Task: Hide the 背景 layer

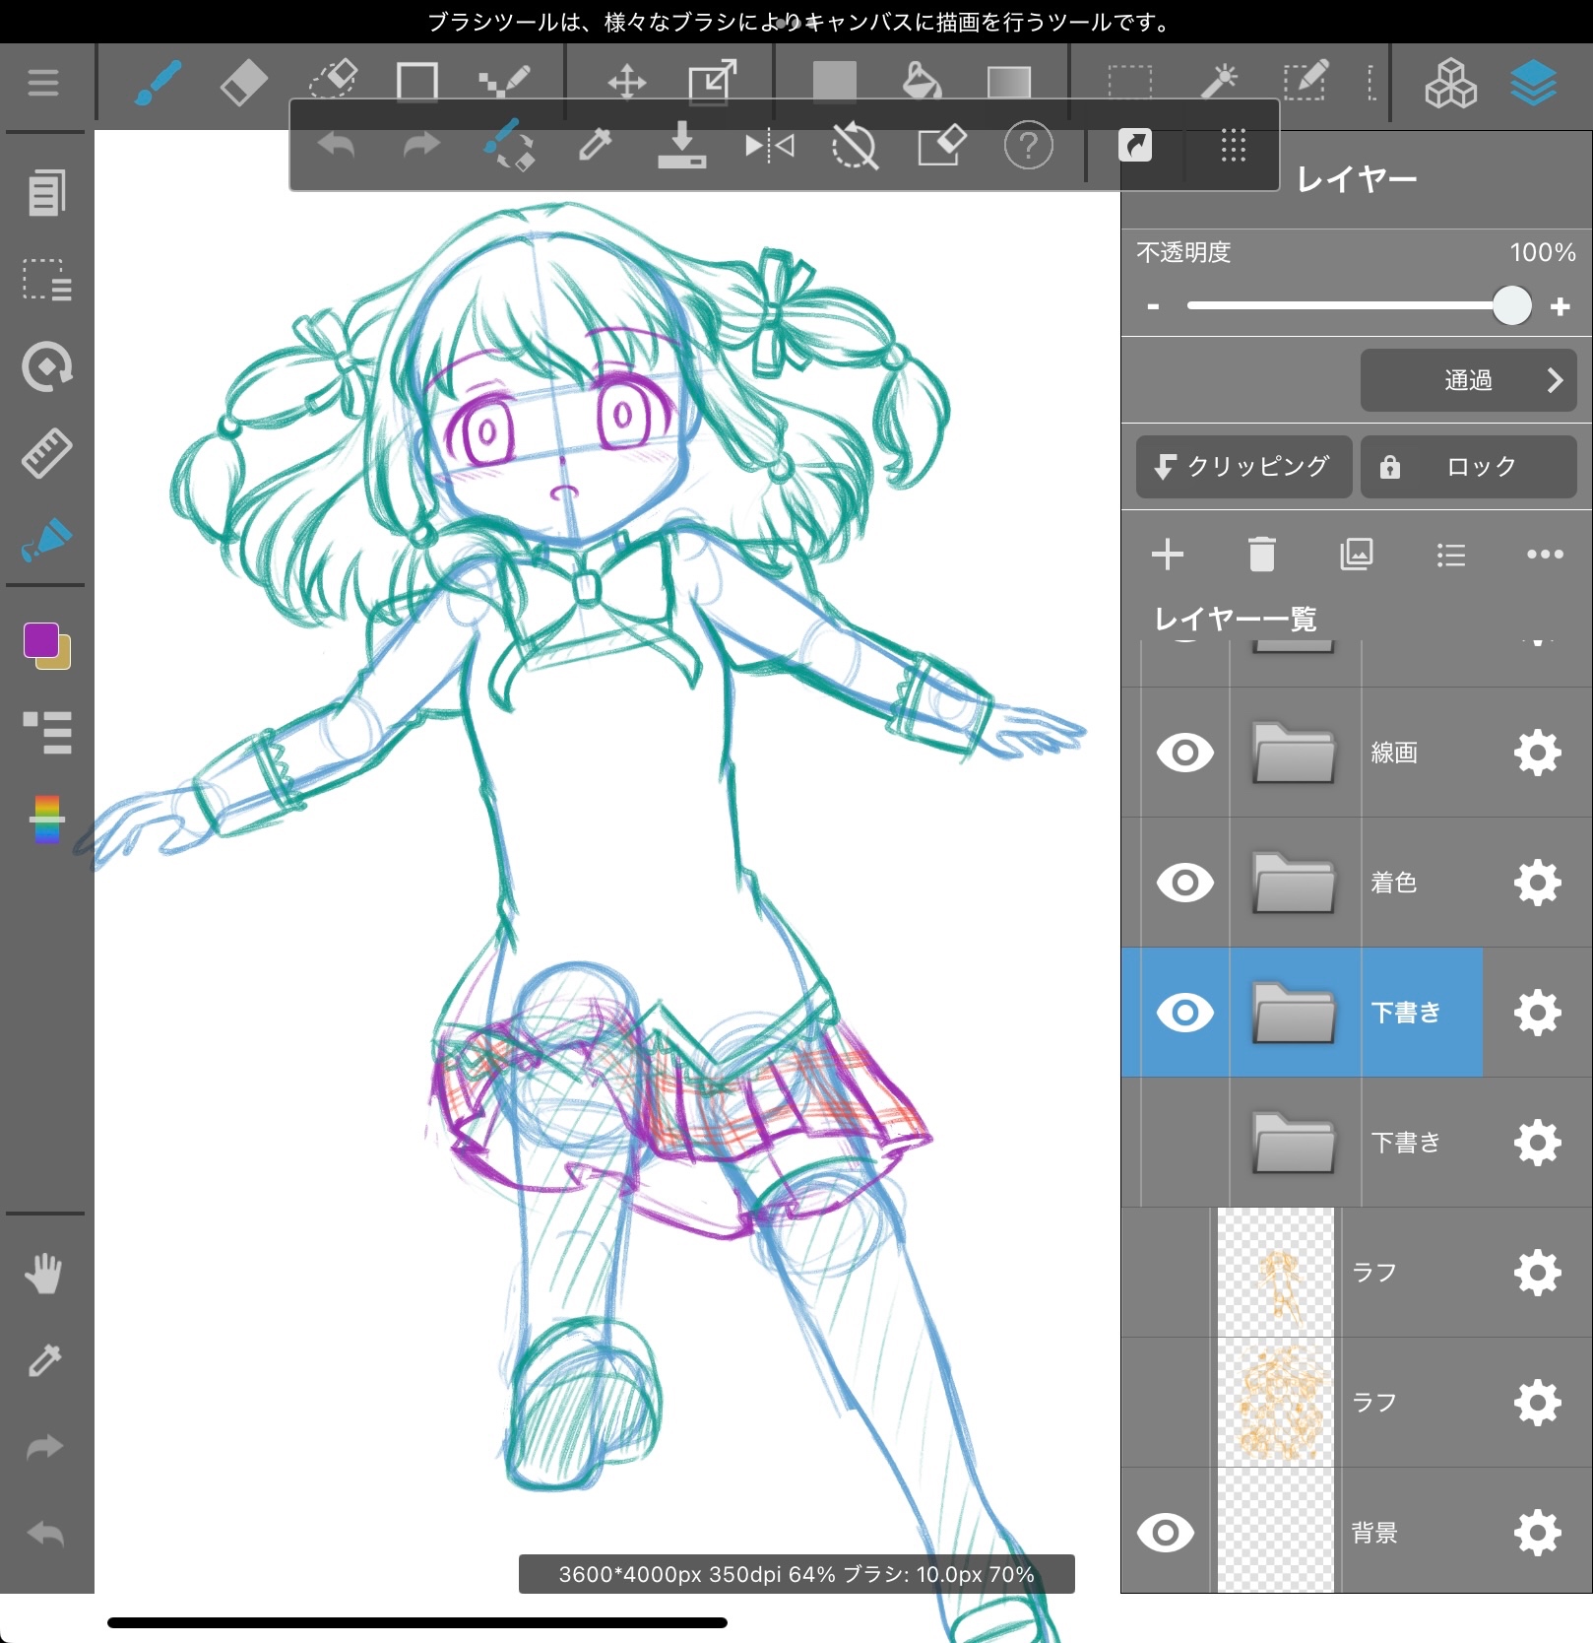Action: (1165, 1533)
